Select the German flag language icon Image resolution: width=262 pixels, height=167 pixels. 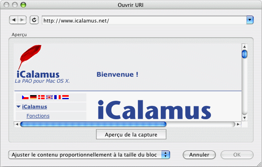(x=33, y=97)
